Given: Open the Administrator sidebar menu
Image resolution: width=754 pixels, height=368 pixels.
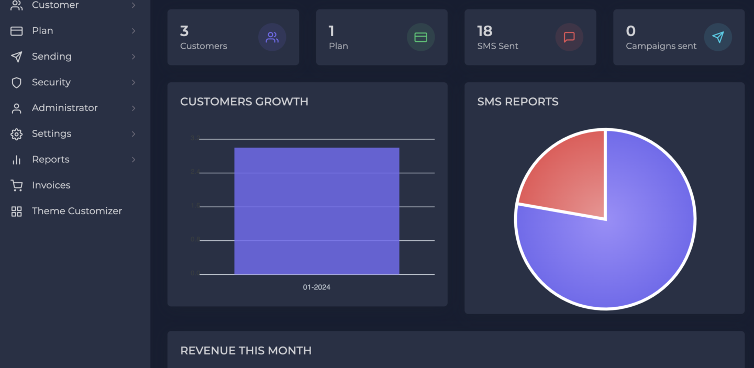Looking at the screenshot, I should [x=74, y=108].
